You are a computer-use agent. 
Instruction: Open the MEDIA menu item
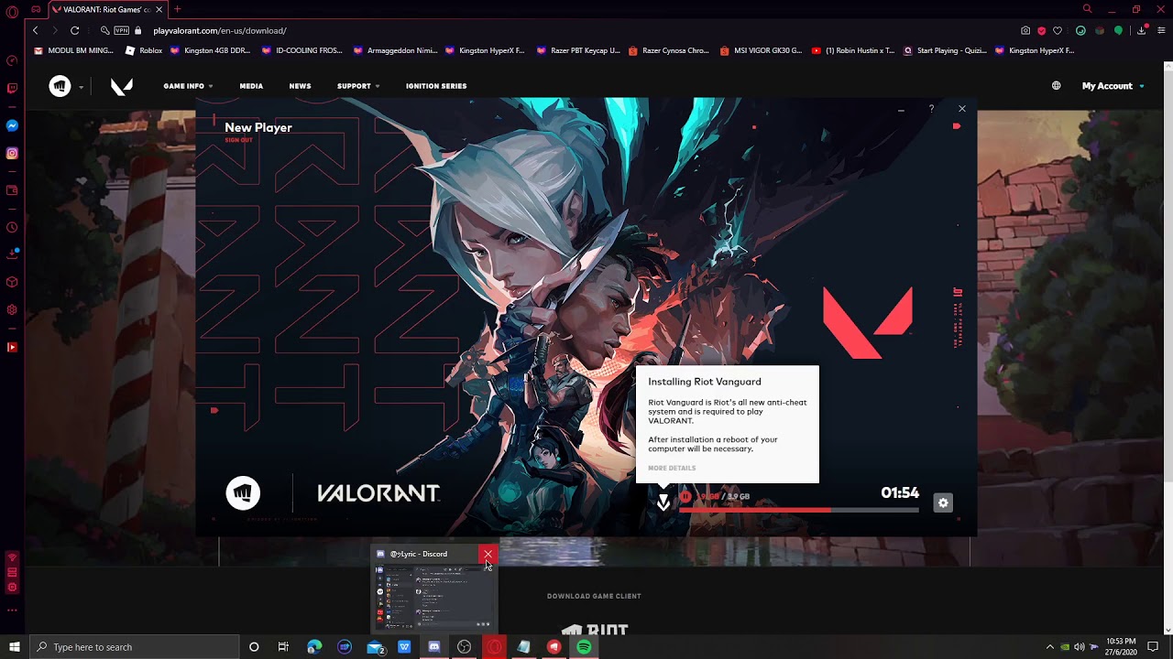251,86
